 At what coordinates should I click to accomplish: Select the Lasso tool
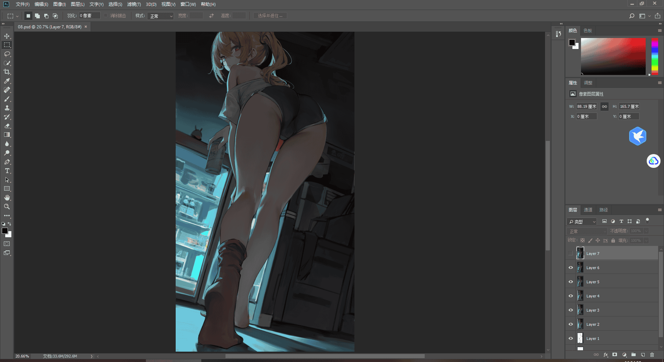(x=7, y=54)
